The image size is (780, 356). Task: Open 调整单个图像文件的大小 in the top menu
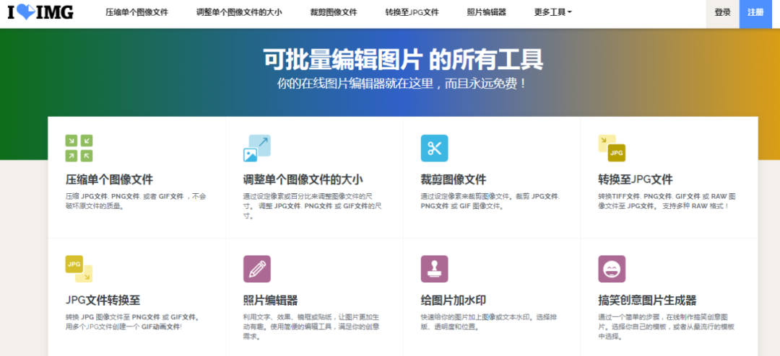(x=239, y=12)
